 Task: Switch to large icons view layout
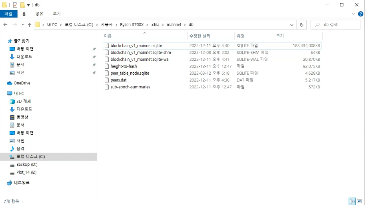click(x=359, y=201)
